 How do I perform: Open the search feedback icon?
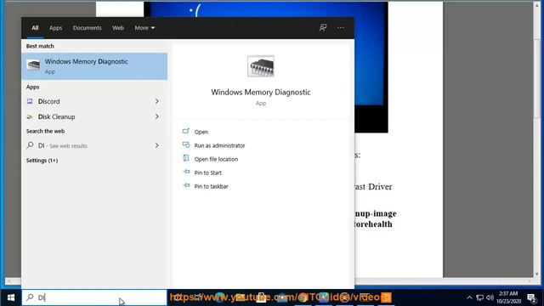click(x=323, y=28)
